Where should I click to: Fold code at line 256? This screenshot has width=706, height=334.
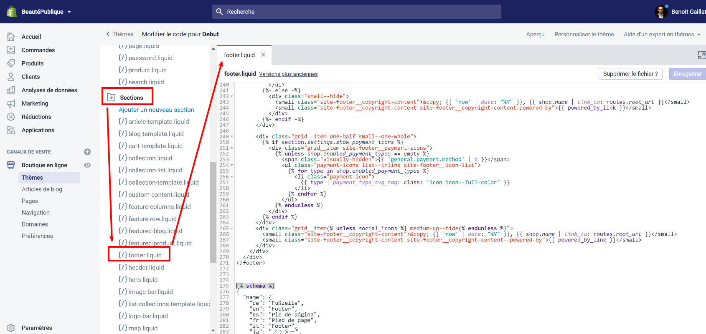click(x=232, y=177)
